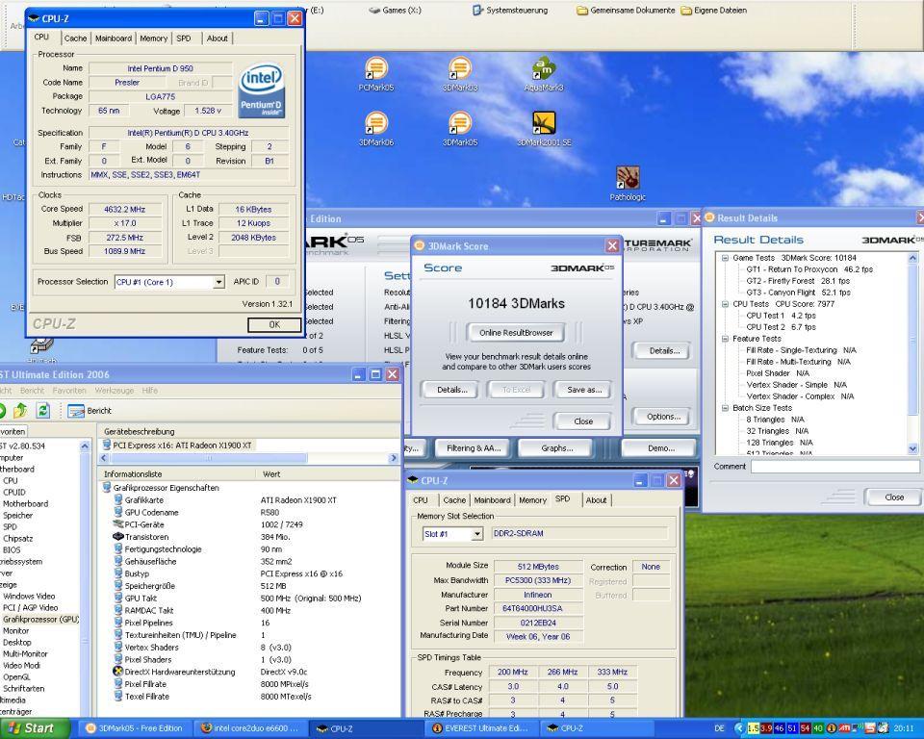
Task: Select Windows Video in the EVEREST tree
Action: tap(28, 597)
